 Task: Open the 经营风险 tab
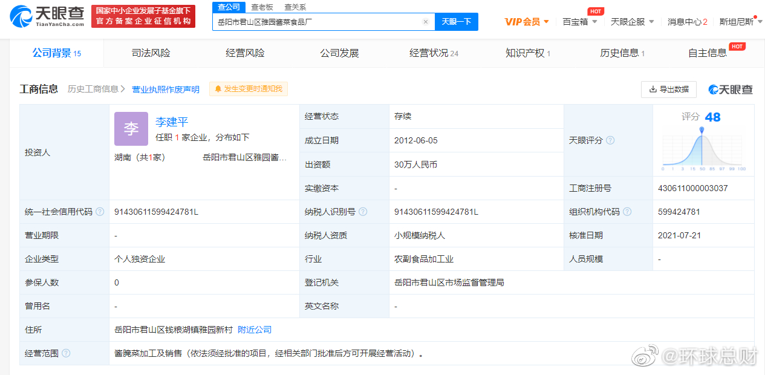(246, 53)
